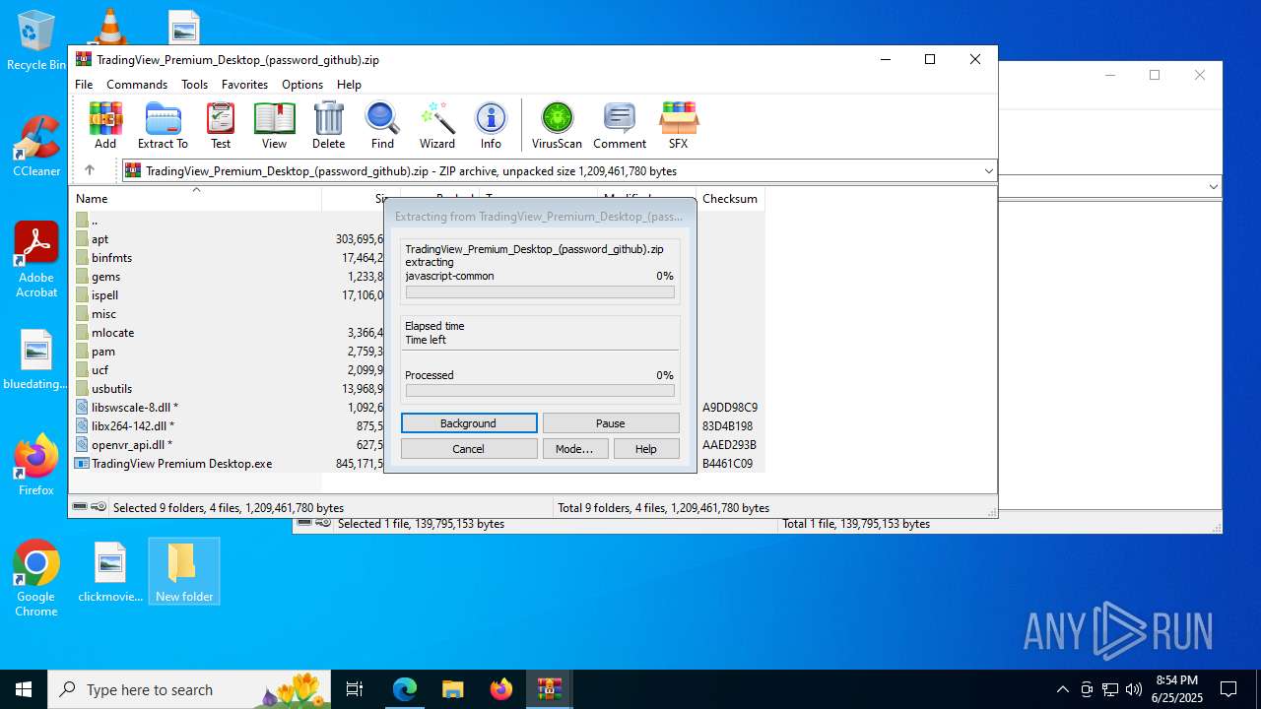The width and height of the screenshot is (1261, 709).
Task: Open Task View on the taskbar
Action: click(x=355, y=689)
